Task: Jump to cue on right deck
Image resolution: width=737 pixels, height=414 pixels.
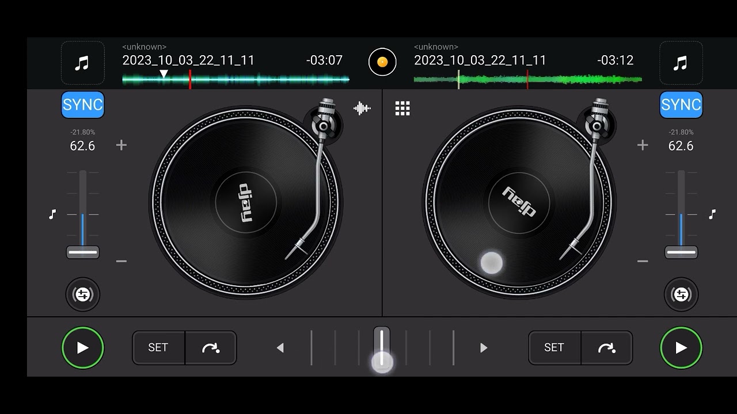Action: pyautogui.click(x=607, y=347)
